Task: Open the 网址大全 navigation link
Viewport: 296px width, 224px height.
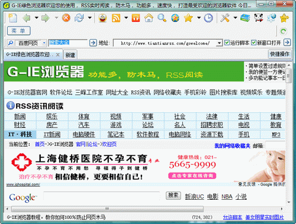Action: point(117,92)
